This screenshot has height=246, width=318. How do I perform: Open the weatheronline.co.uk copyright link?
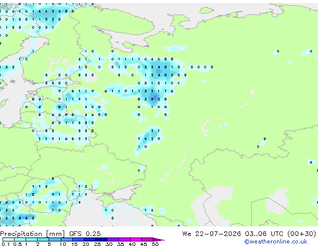pos(275,241)
